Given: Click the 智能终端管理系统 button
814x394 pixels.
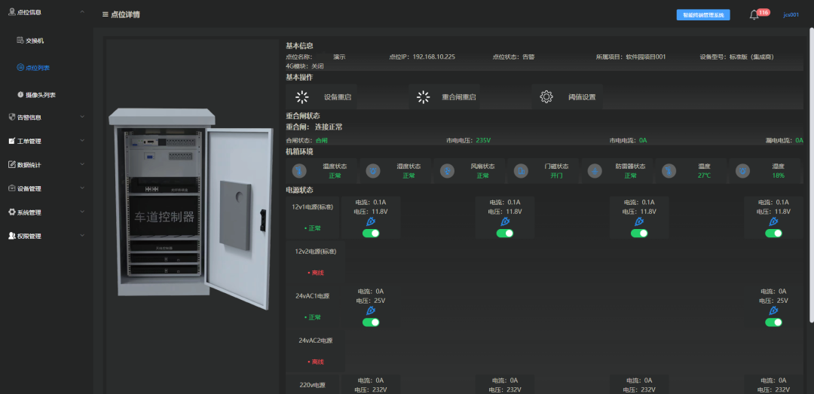Looking at the screenshot, I should [703, 15].
